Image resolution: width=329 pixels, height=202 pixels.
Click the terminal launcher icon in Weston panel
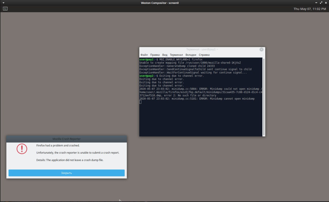point(5,8)
